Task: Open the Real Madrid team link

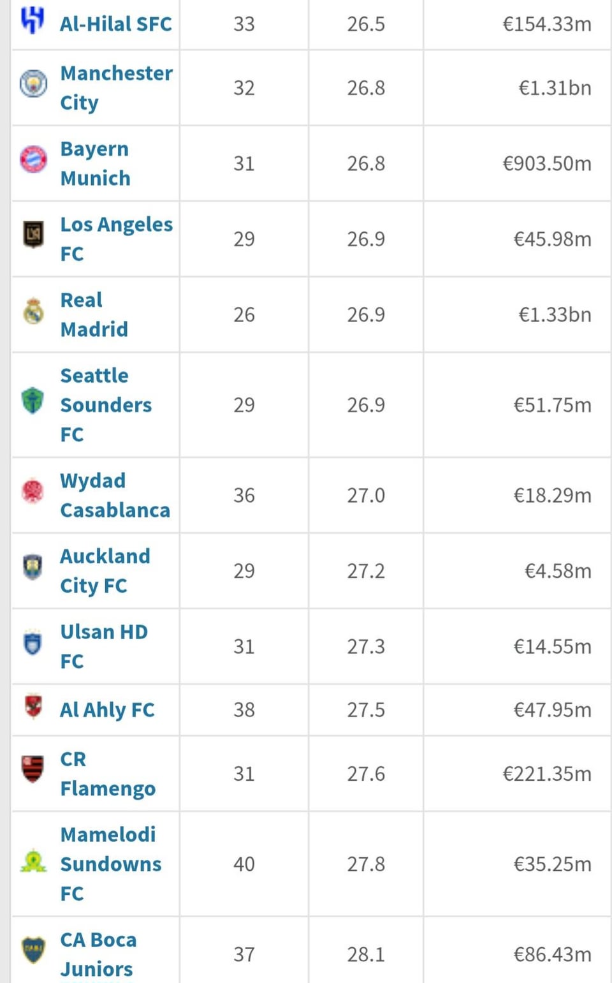Action: coord(94,314)
